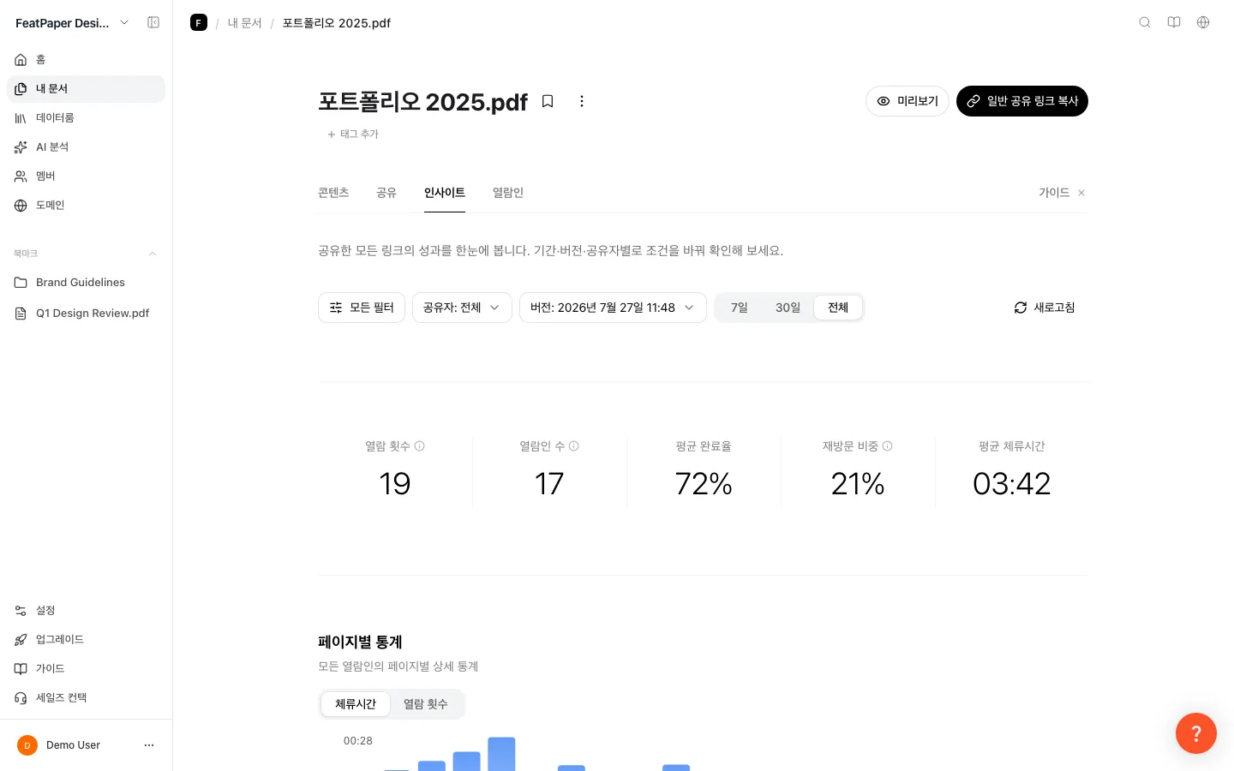Open the orange help question button
The image size is (1234, 771).
click(x=1196, y=733)
